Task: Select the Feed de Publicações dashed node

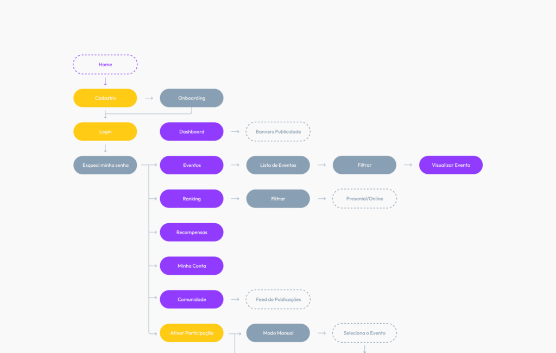Action: click(278, 299)
